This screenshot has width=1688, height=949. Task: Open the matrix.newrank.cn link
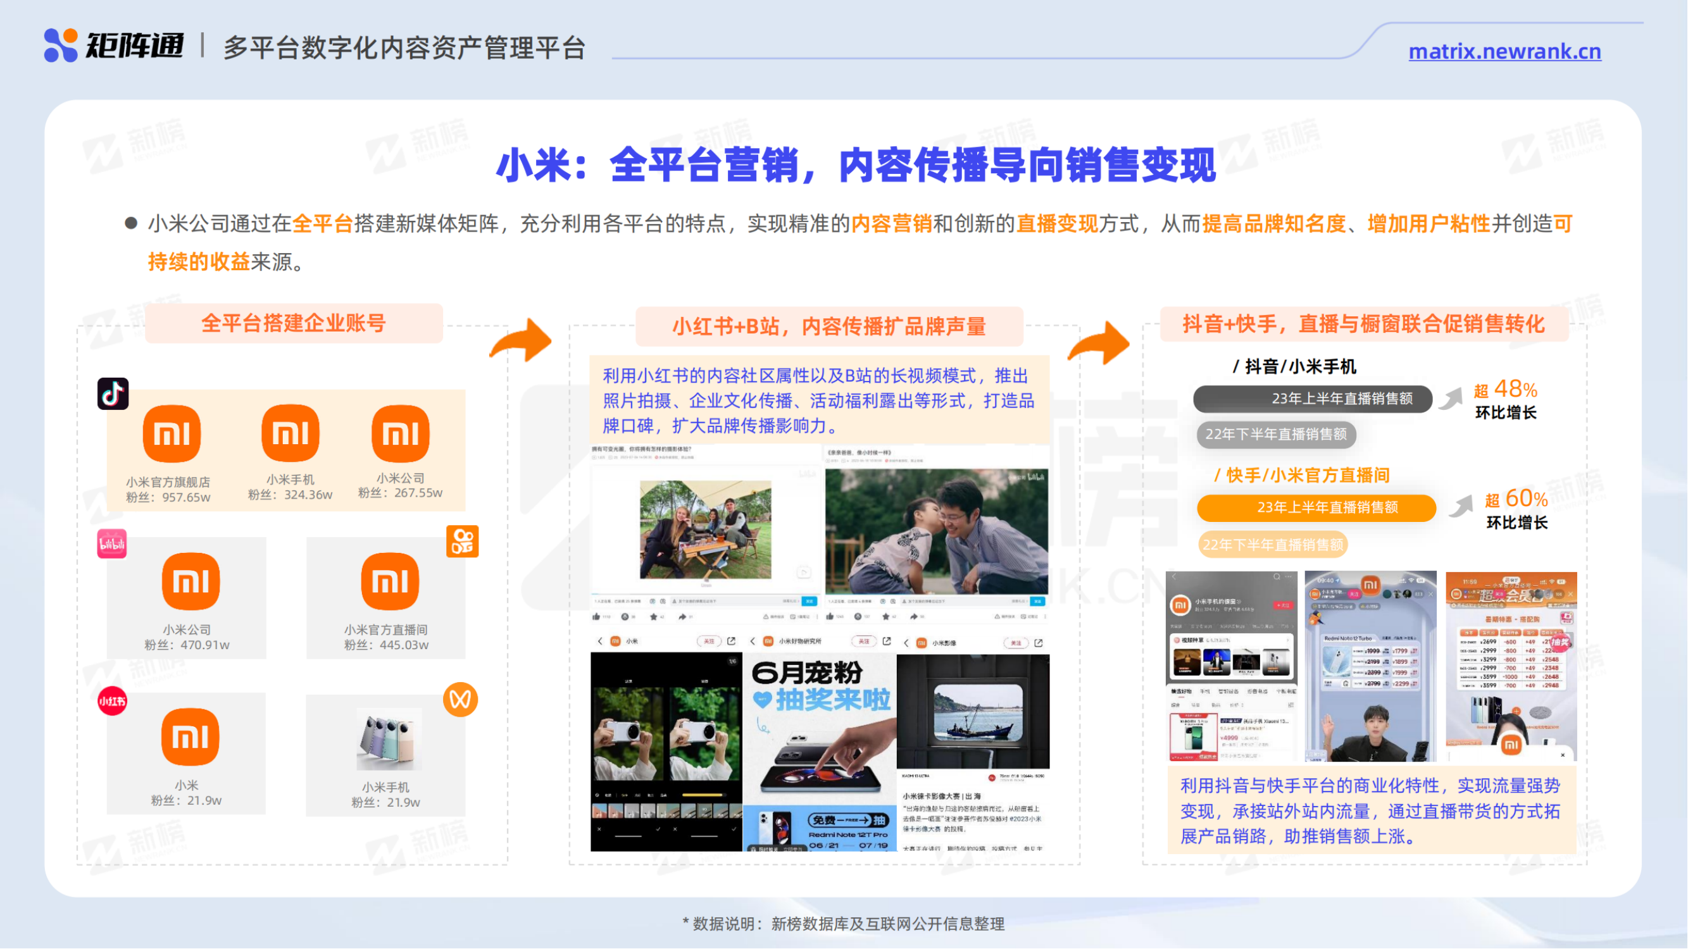[1504, 51]
